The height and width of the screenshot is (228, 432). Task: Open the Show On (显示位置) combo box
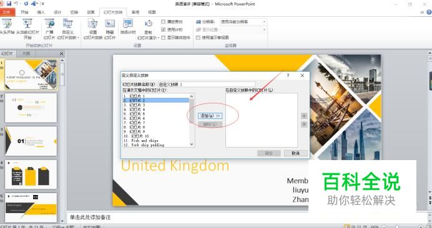pos(243,29)
